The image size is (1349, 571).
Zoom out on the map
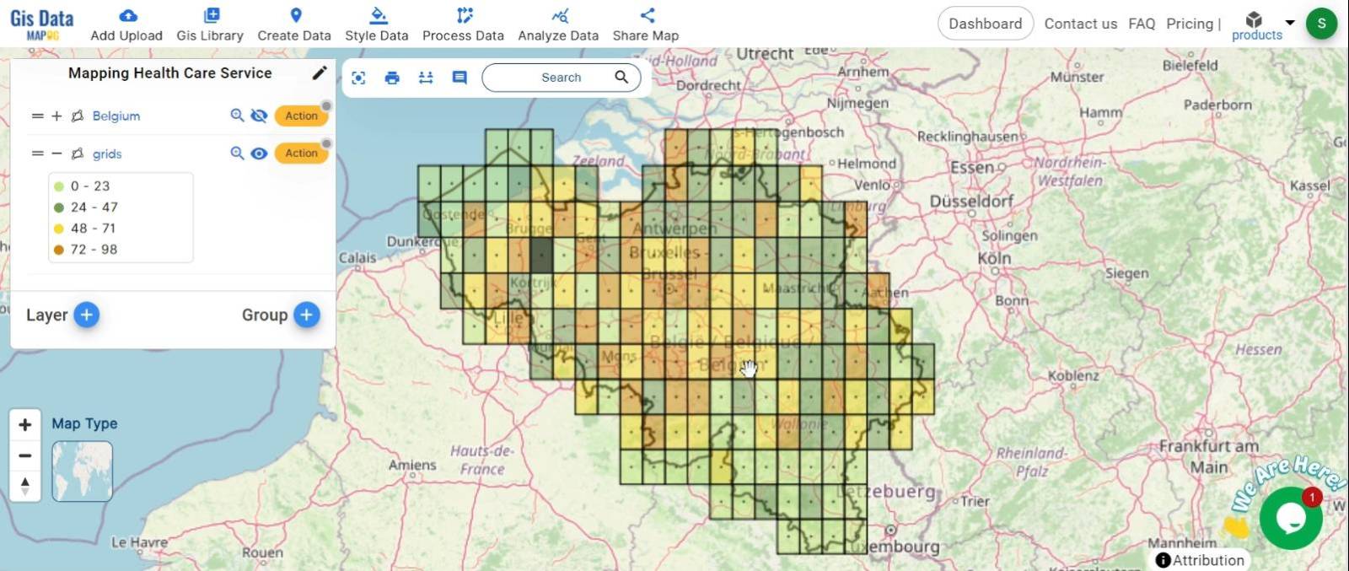[x=25, y=455]
